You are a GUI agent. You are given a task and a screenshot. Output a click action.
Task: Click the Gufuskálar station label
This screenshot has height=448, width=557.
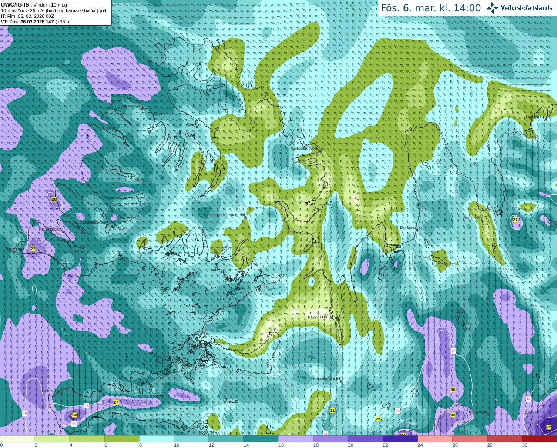[x=50, y=391]
